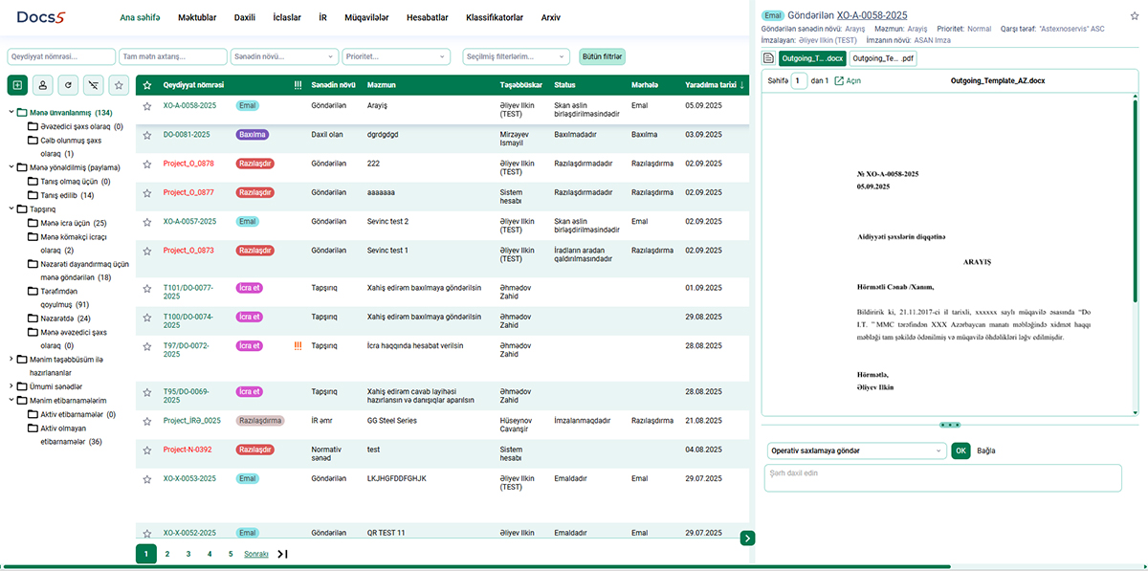Click the Tam mətn axtarış search field
The height and width of the screenshot is (571, 1148).
(x=173, y=56)
